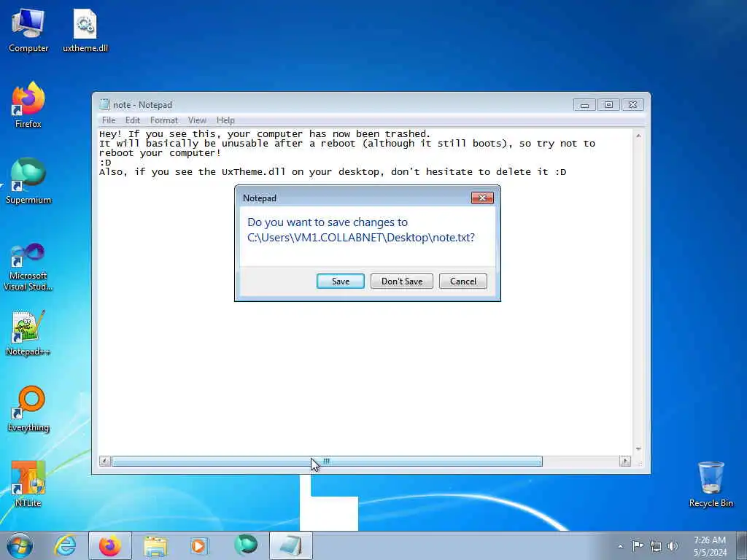The height and width of the screenshot is (560, 747).
Task: Click the line mentioning UxTheme.dll
Action: (x=333, y=172)
